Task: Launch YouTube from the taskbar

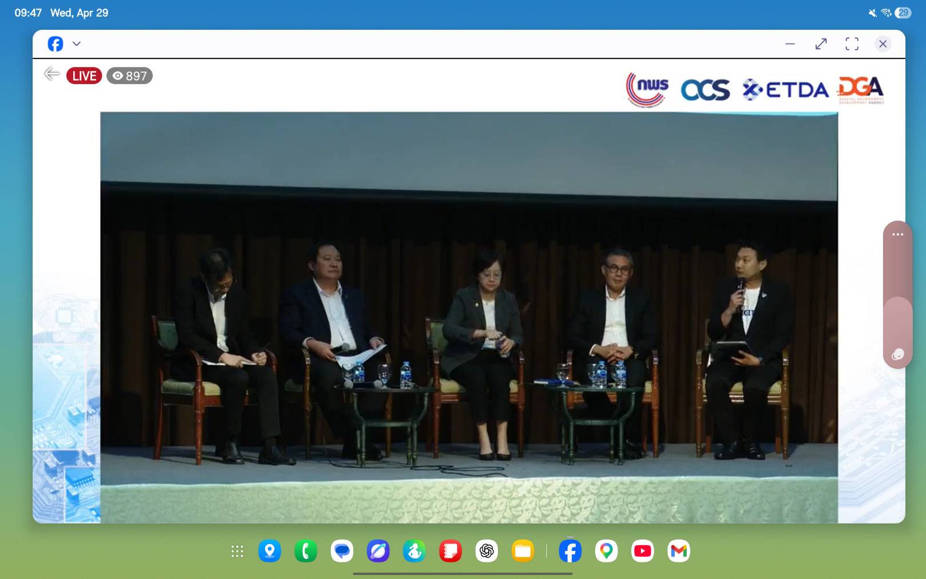Action: click(x=642, y=551)
